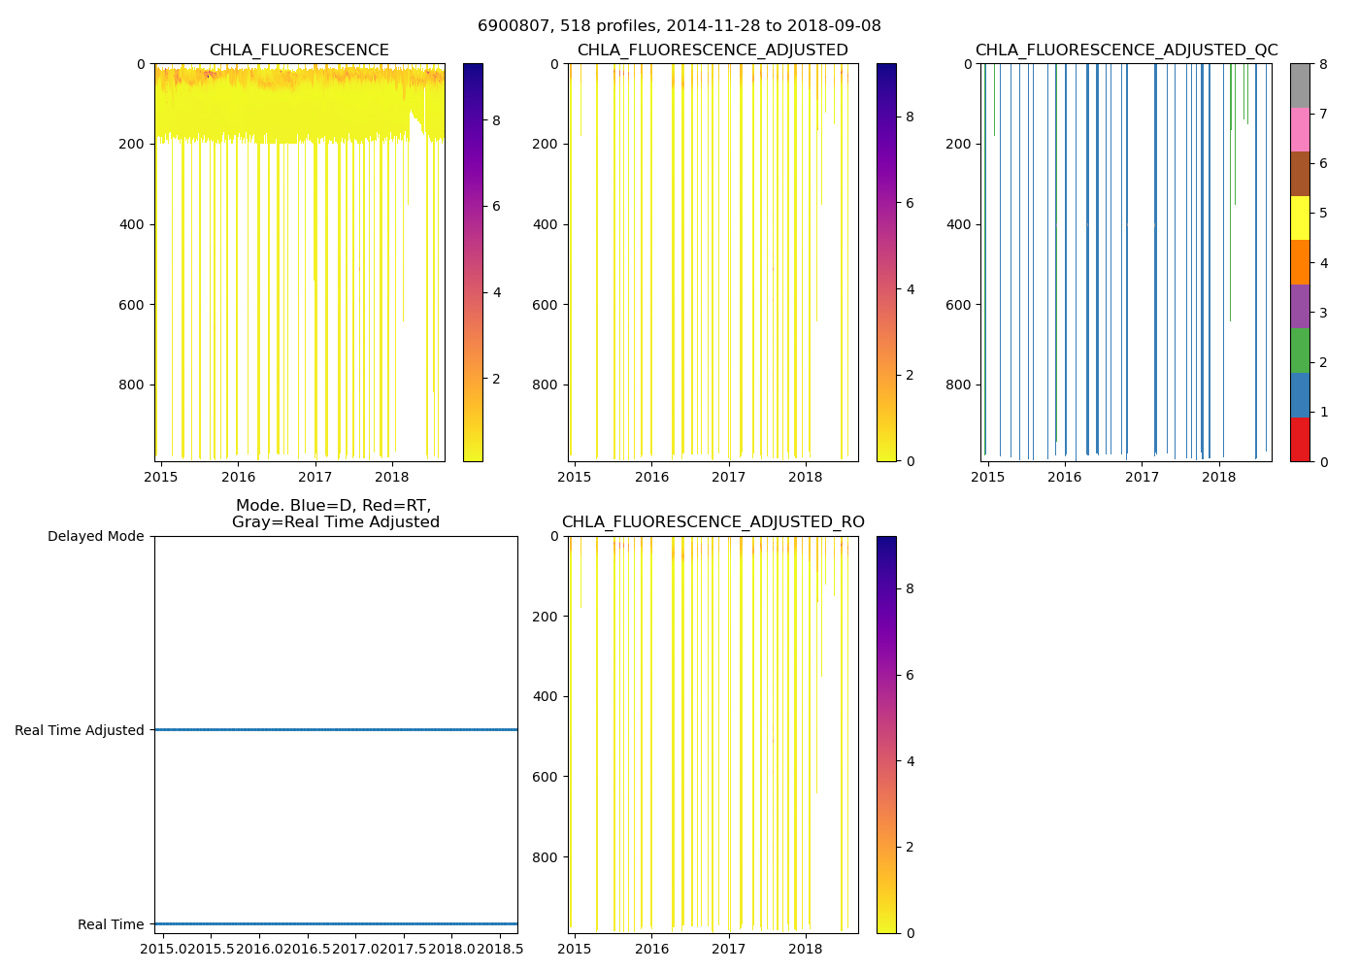The width and height of the screenshot is (1359, 971).
Task: Click the gray top segment of the QC colorbar
Action: [1300, 85]
